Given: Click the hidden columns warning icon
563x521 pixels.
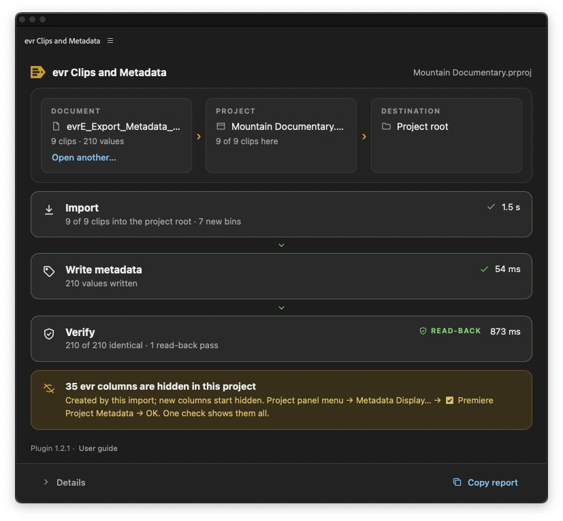Looking at the screenshot, I should pyautogui.click(x=49, y=388).
